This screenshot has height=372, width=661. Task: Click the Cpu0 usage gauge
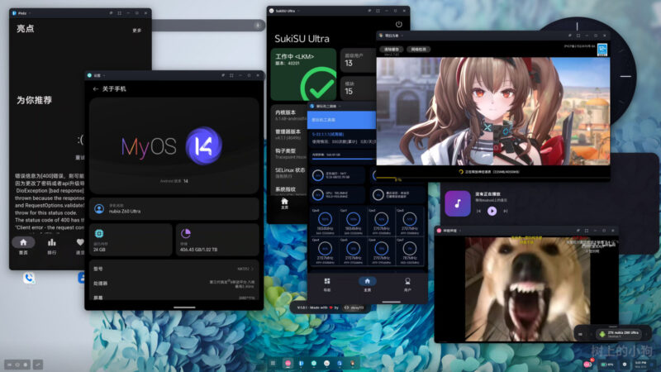(x=325, y=219)
